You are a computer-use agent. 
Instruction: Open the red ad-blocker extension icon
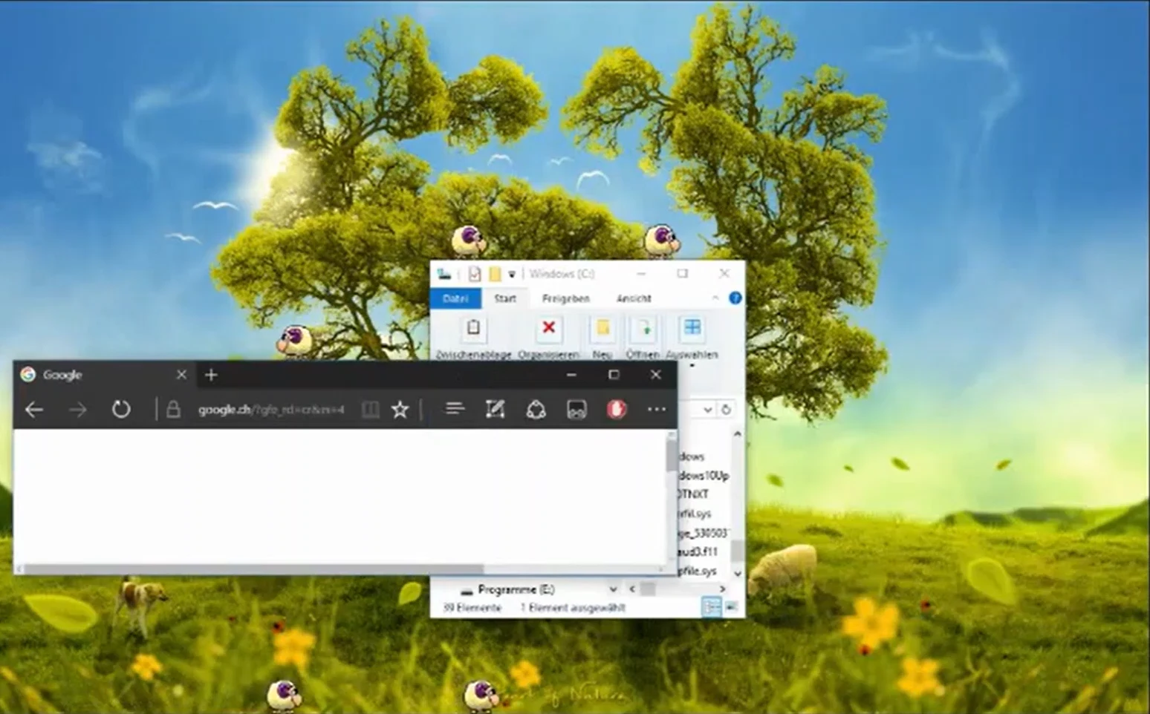[617, 409]
